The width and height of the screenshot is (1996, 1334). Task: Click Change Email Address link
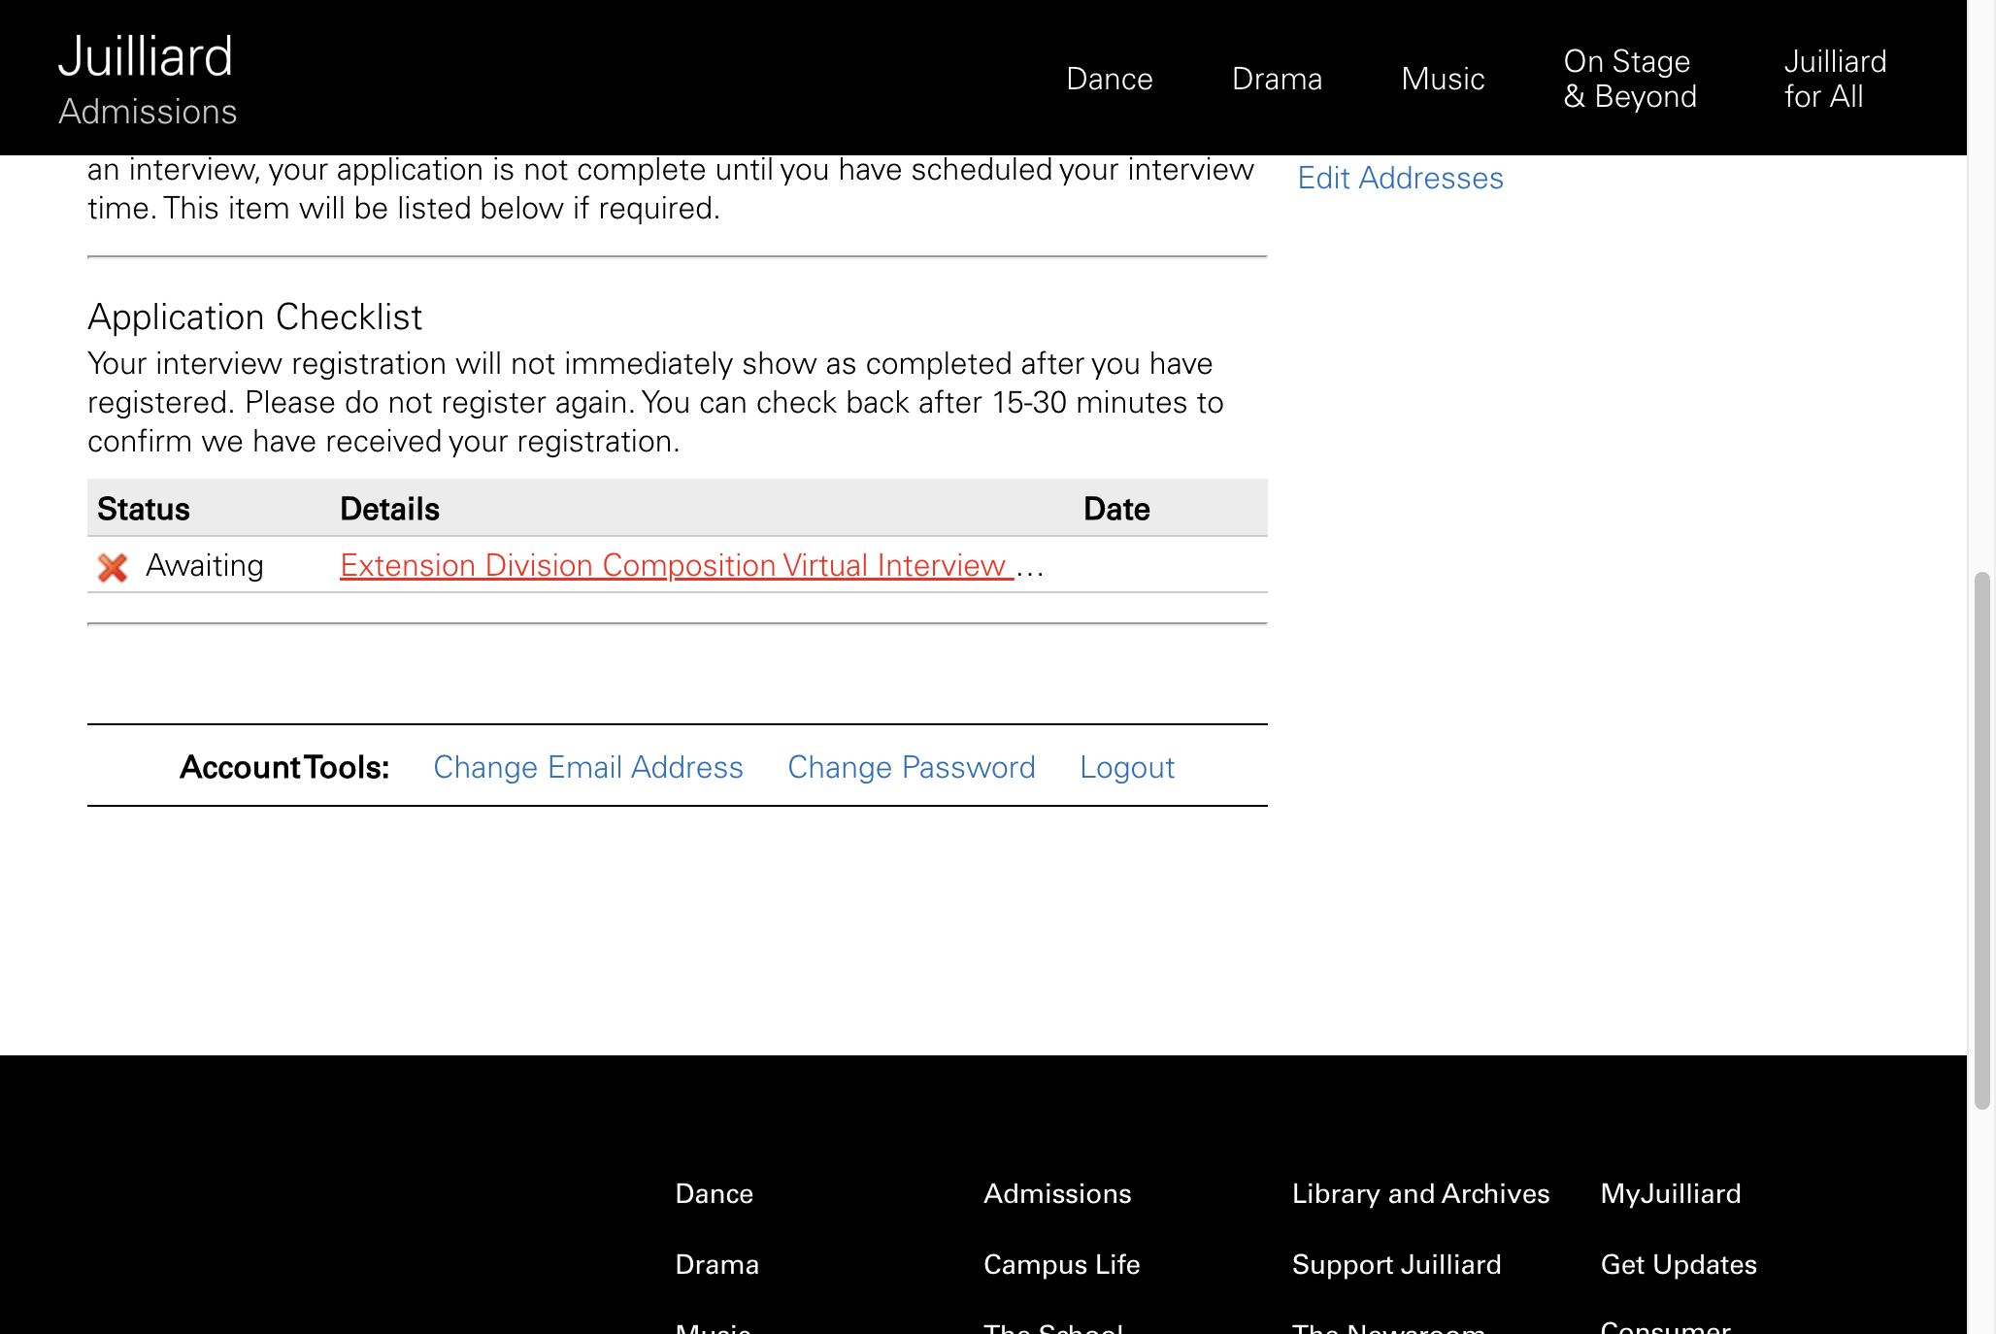(x=588, y=767)
